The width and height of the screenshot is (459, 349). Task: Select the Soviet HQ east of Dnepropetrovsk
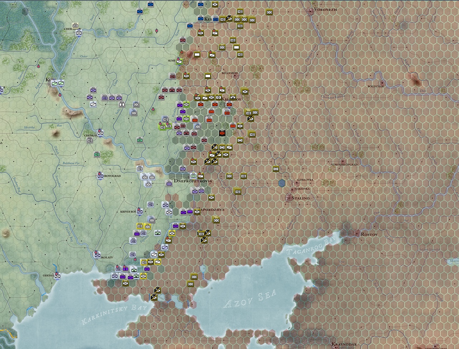243,176
